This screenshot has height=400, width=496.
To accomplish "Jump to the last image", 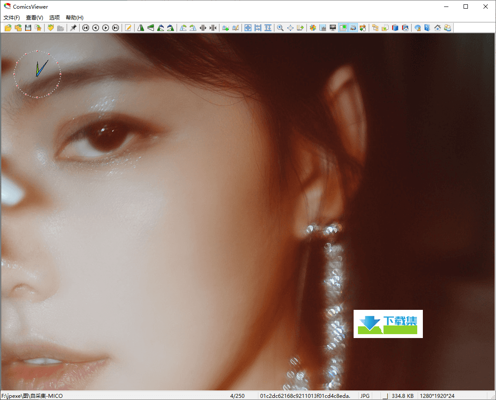I will (116, 28).
